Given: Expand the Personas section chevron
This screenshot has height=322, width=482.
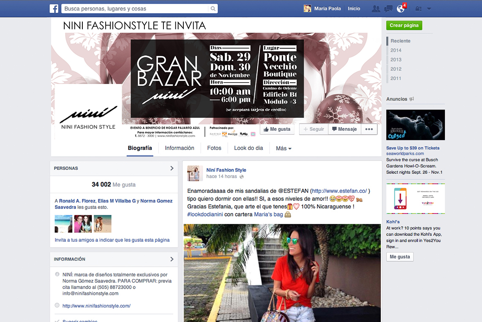Looking at the screenshot, I should coord(172,168).
